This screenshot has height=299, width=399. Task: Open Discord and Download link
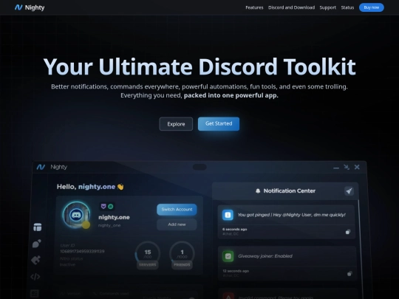(291, 7)
